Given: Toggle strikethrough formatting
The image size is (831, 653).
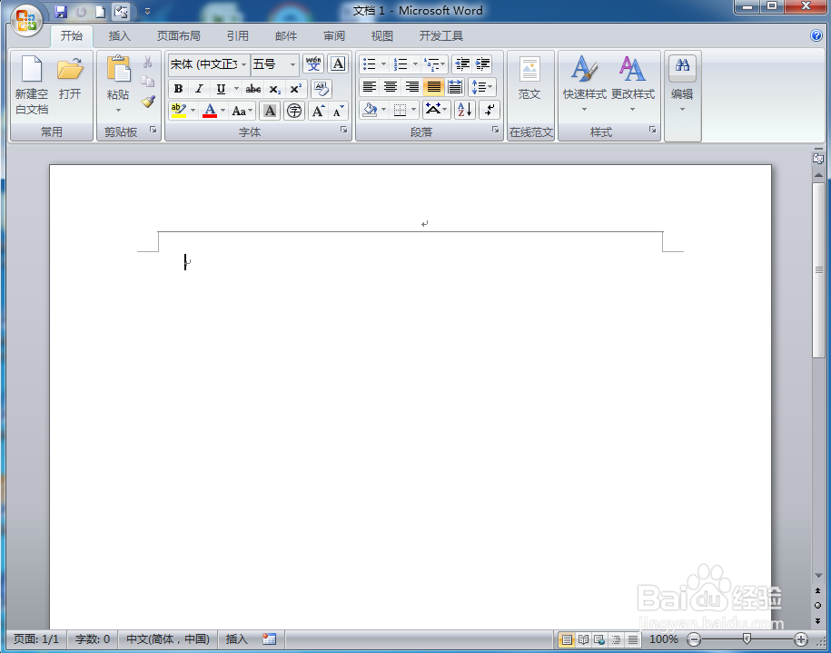Looking at the screenshot, I should click(x=253, y=88).
